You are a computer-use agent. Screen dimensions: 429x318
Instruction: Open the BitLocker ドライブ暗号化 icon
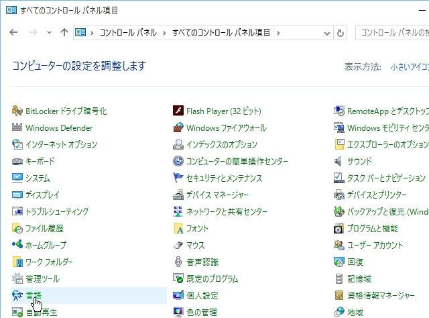coord(17,111)
